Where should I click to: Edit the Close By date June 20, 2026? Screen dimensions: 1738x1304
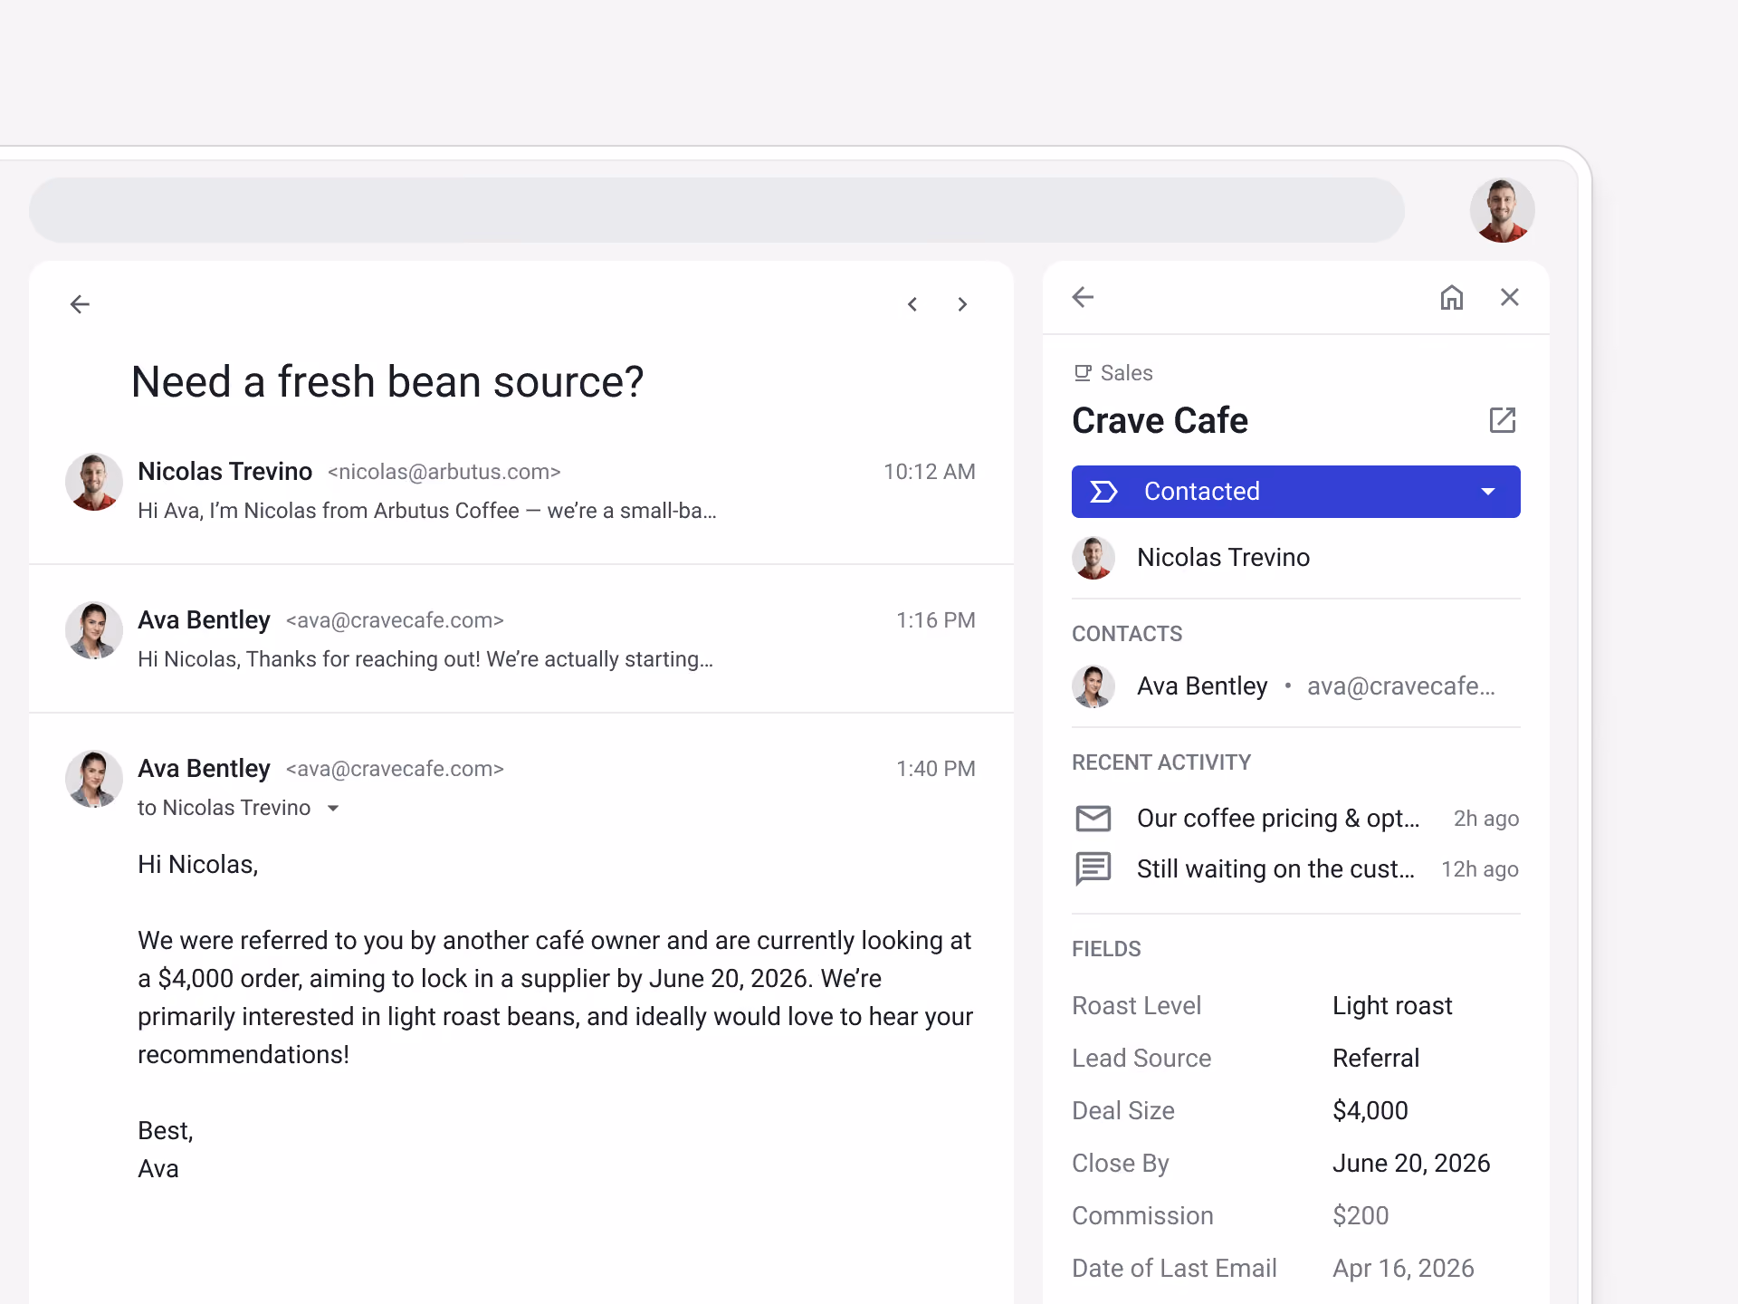(x=1411, y=1163)
